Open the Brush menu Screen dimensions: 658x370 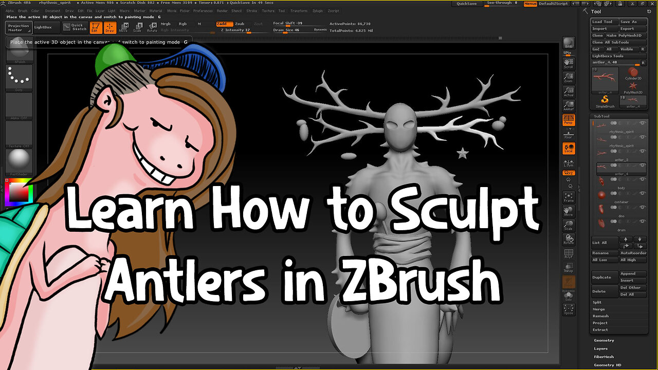pyautogui.click(x=23, y=11)
